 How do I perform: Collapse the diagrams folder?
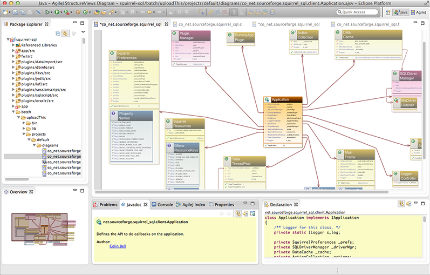[35, 145]
